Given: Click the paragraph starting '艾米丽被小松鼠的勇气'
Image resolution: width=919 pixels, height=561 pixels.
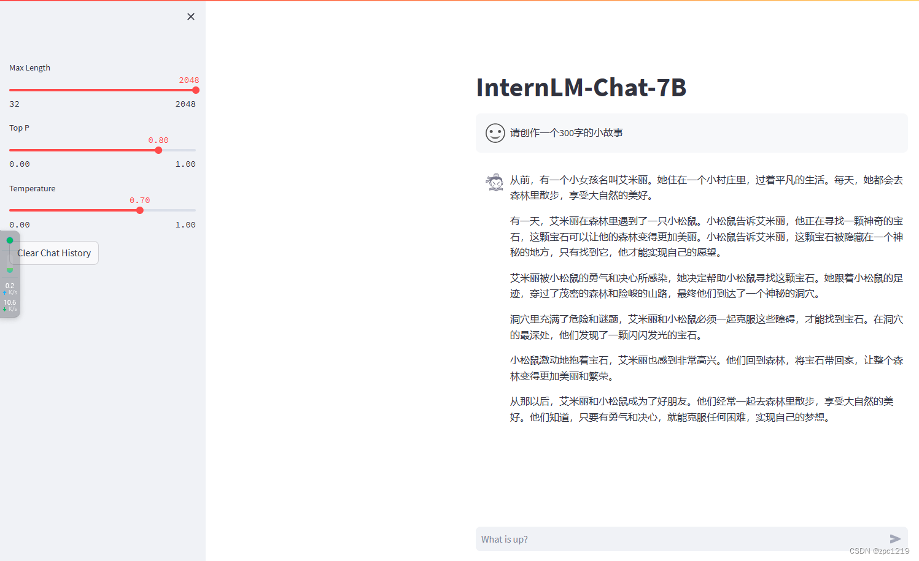Looking at the screenshot, I should [707, 286].
